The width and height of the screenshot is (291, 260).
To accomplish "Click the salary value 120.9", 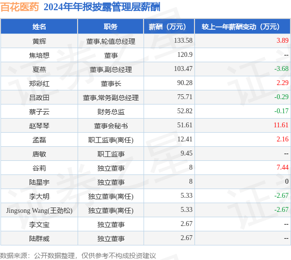I will point(185,54).
